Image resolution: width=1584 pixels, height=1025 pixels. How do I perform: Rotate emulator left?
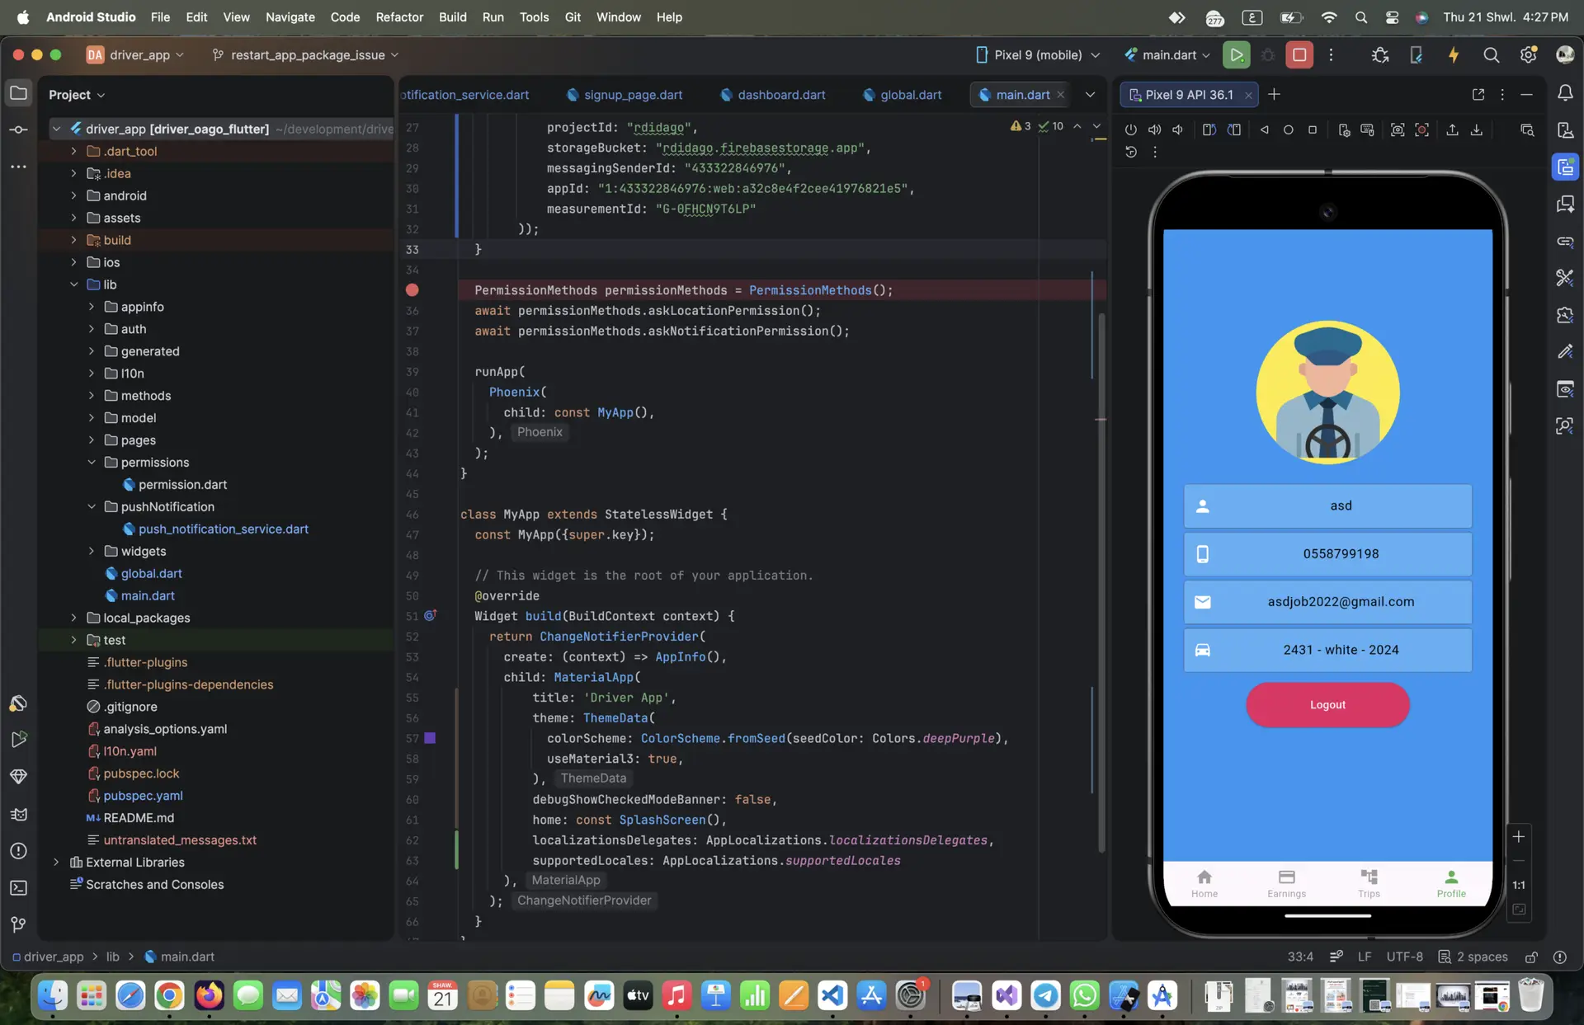(1209, 130)
